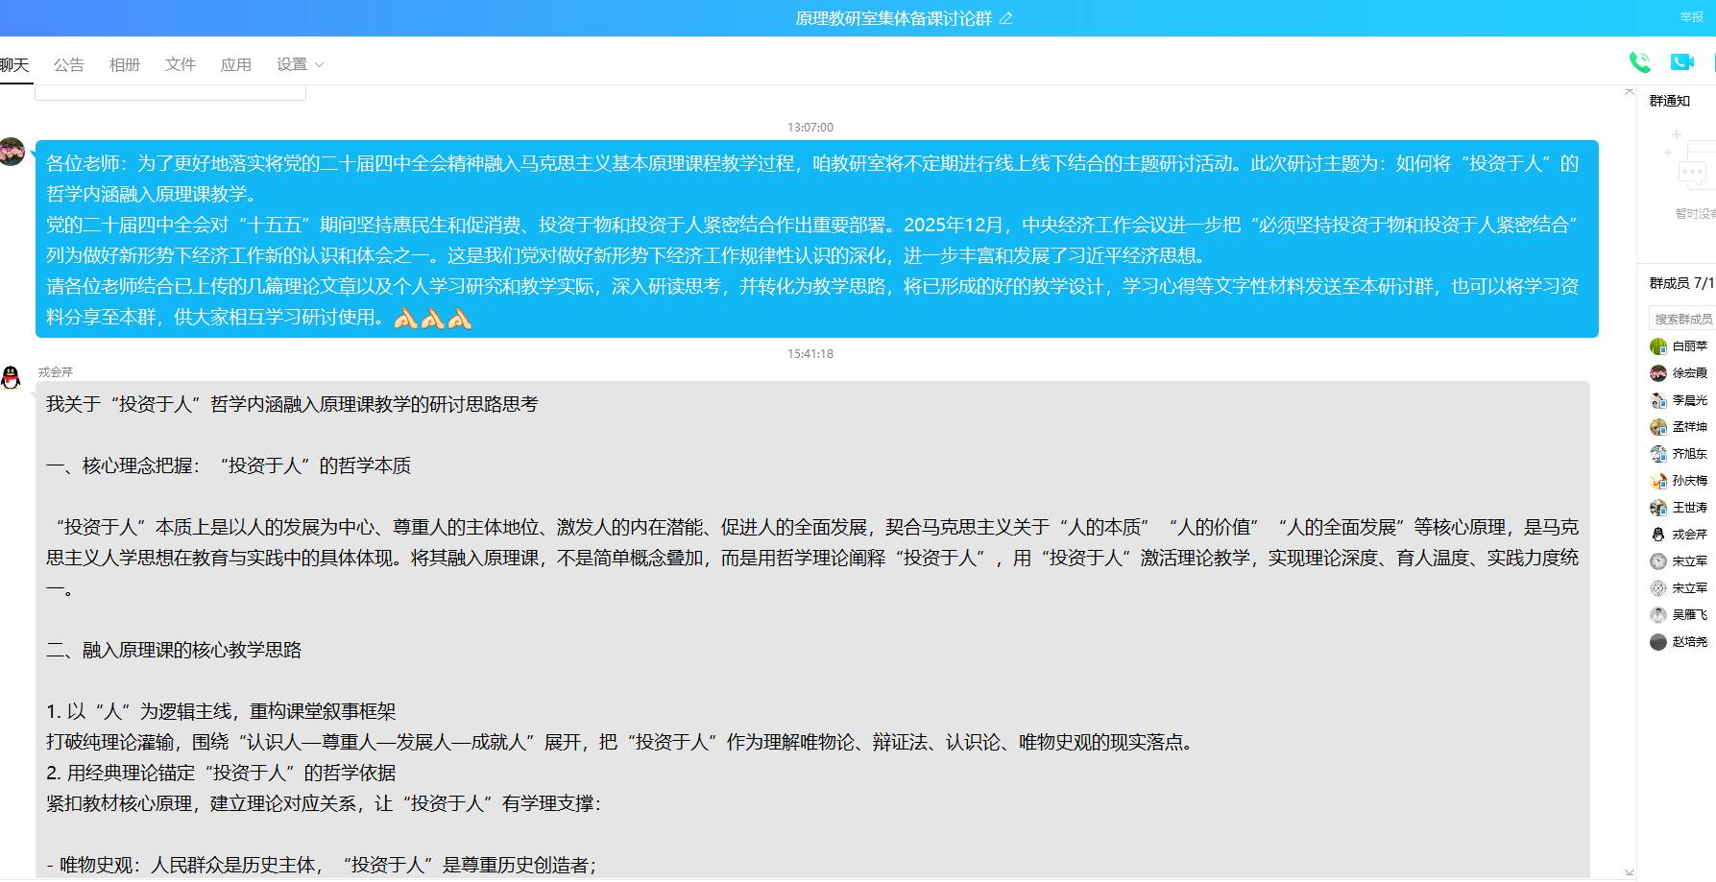Click the flower avatar of first message sender
Image resolution: width=1716 pixels, height=882 pixels.
pyautogui.click(x=12, y=152)
